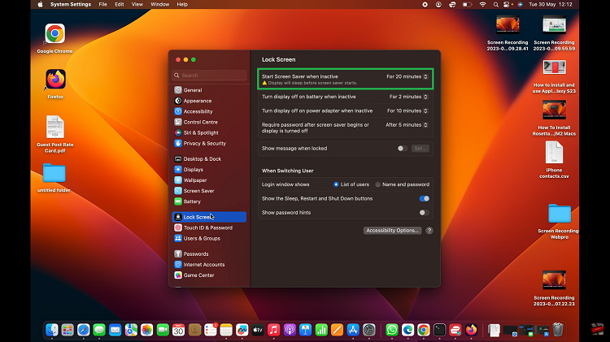Open Launchpad from the Dock

[68, 330]
